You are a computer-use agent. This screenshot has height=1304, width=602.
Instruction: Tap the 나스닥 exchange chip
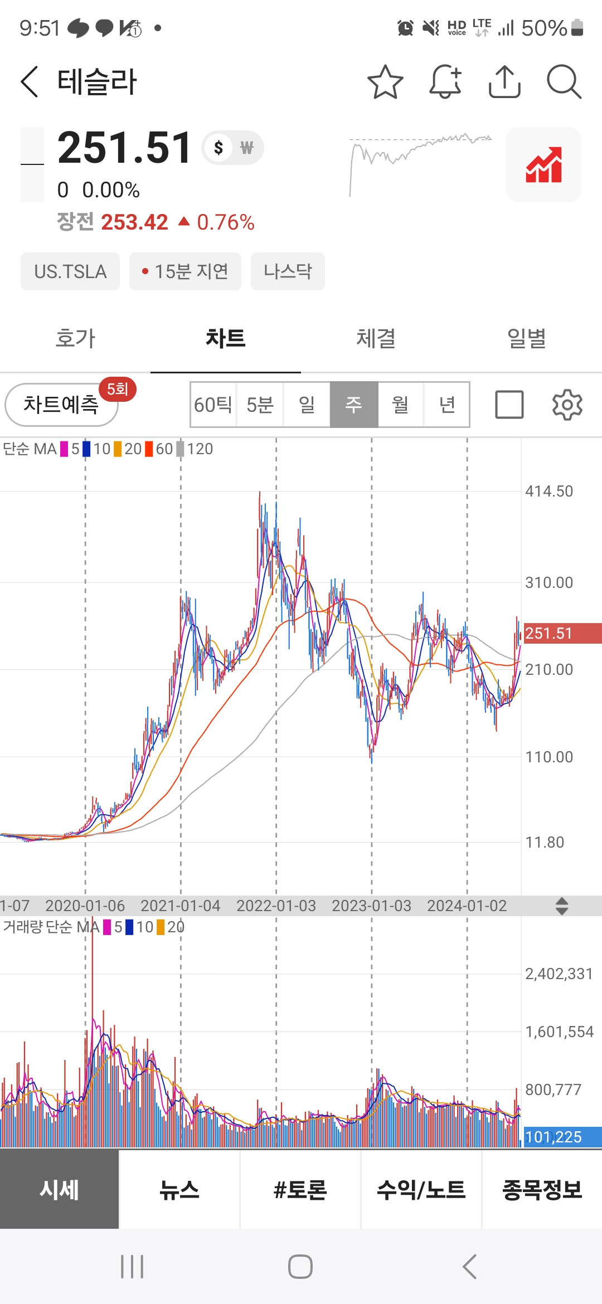288,271
